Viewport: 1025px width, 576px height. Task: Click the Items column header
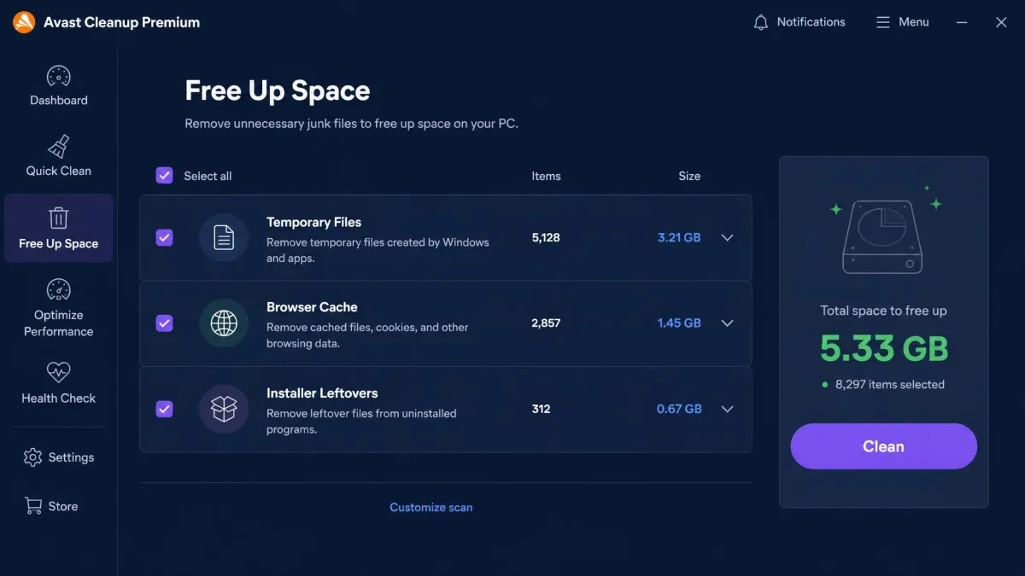546,176
